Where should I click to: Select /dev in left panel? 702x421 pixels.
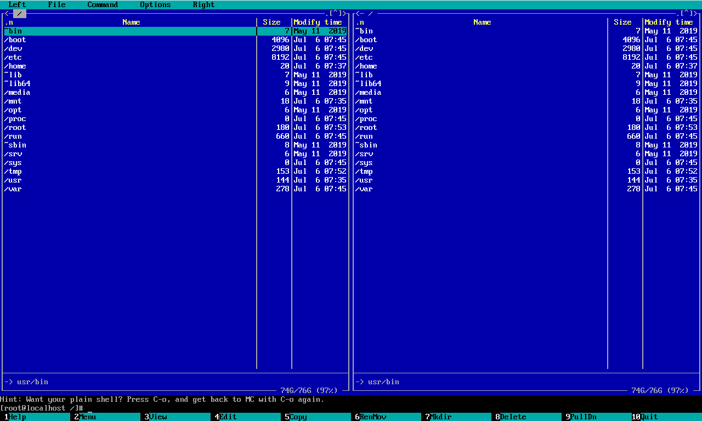tap(175, 48)
